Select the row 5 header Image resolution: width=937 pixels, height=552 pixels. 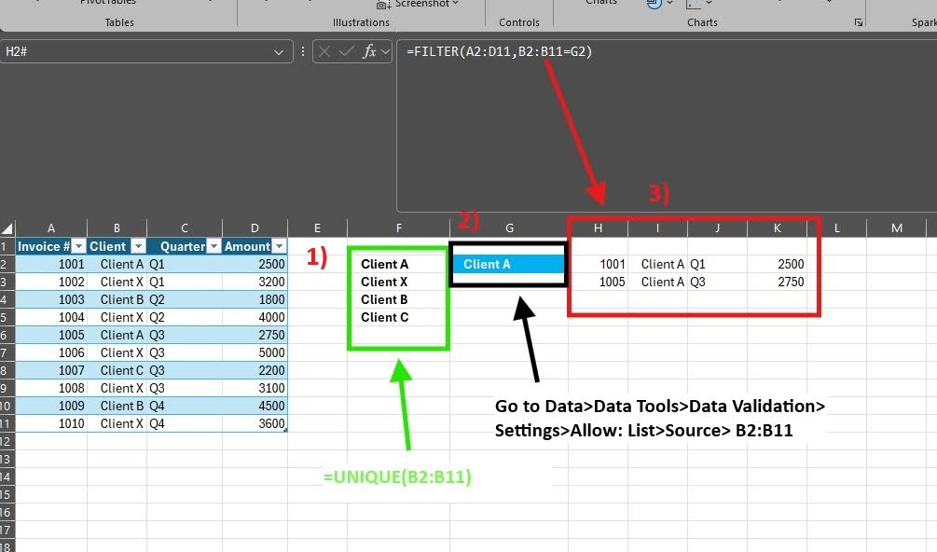tap(7, 317)
